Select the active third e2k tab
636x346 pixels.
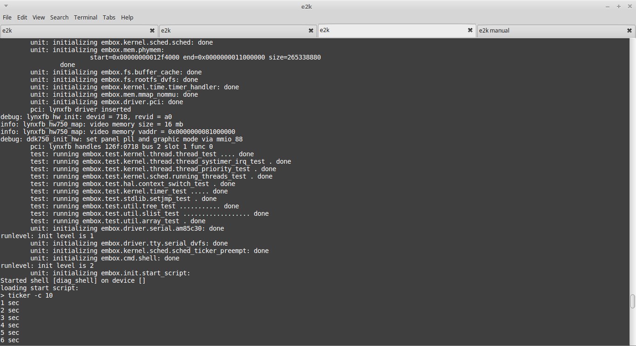(397, 30)
